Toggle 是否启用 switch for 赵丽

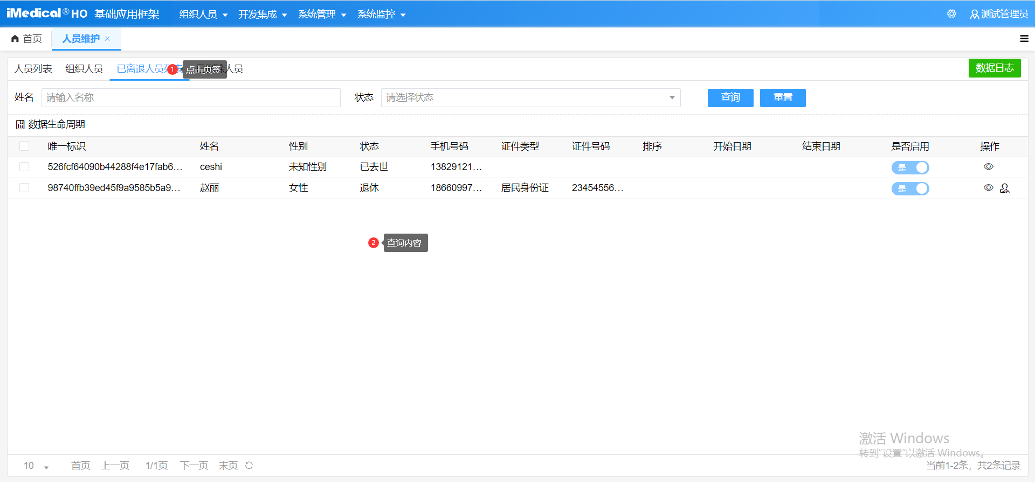[x=910, y=188]
